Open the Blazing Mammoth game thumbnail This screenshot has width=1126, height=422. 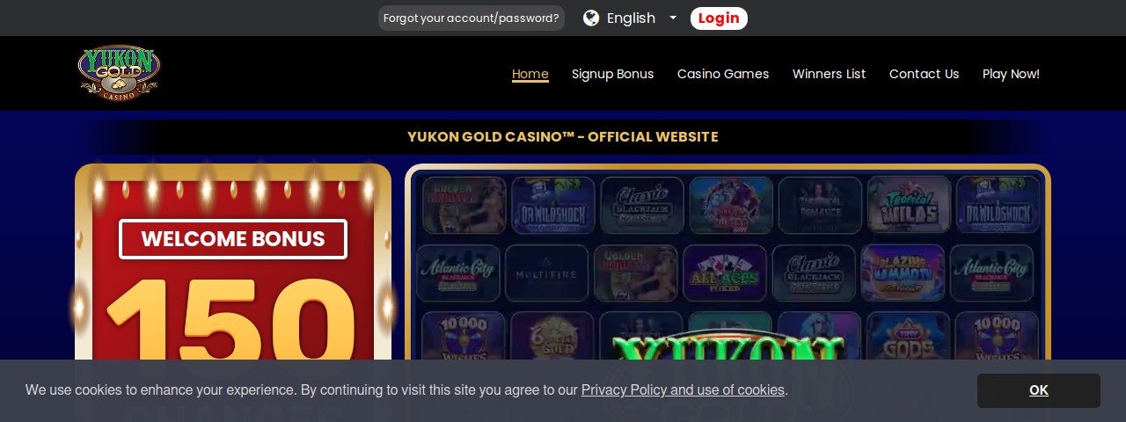coord(903,273)
